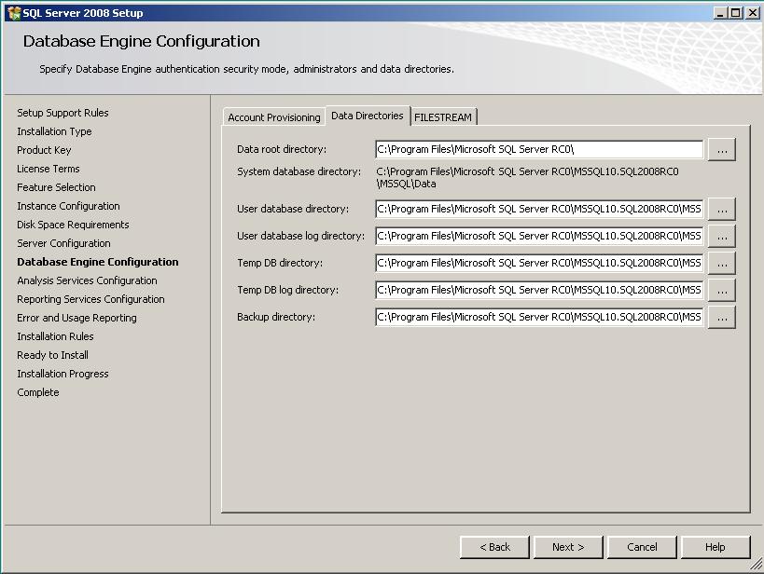This screenshot has width=764, height=574.
Task: Browse for the Temp DB directory
Action: point(722,263)
